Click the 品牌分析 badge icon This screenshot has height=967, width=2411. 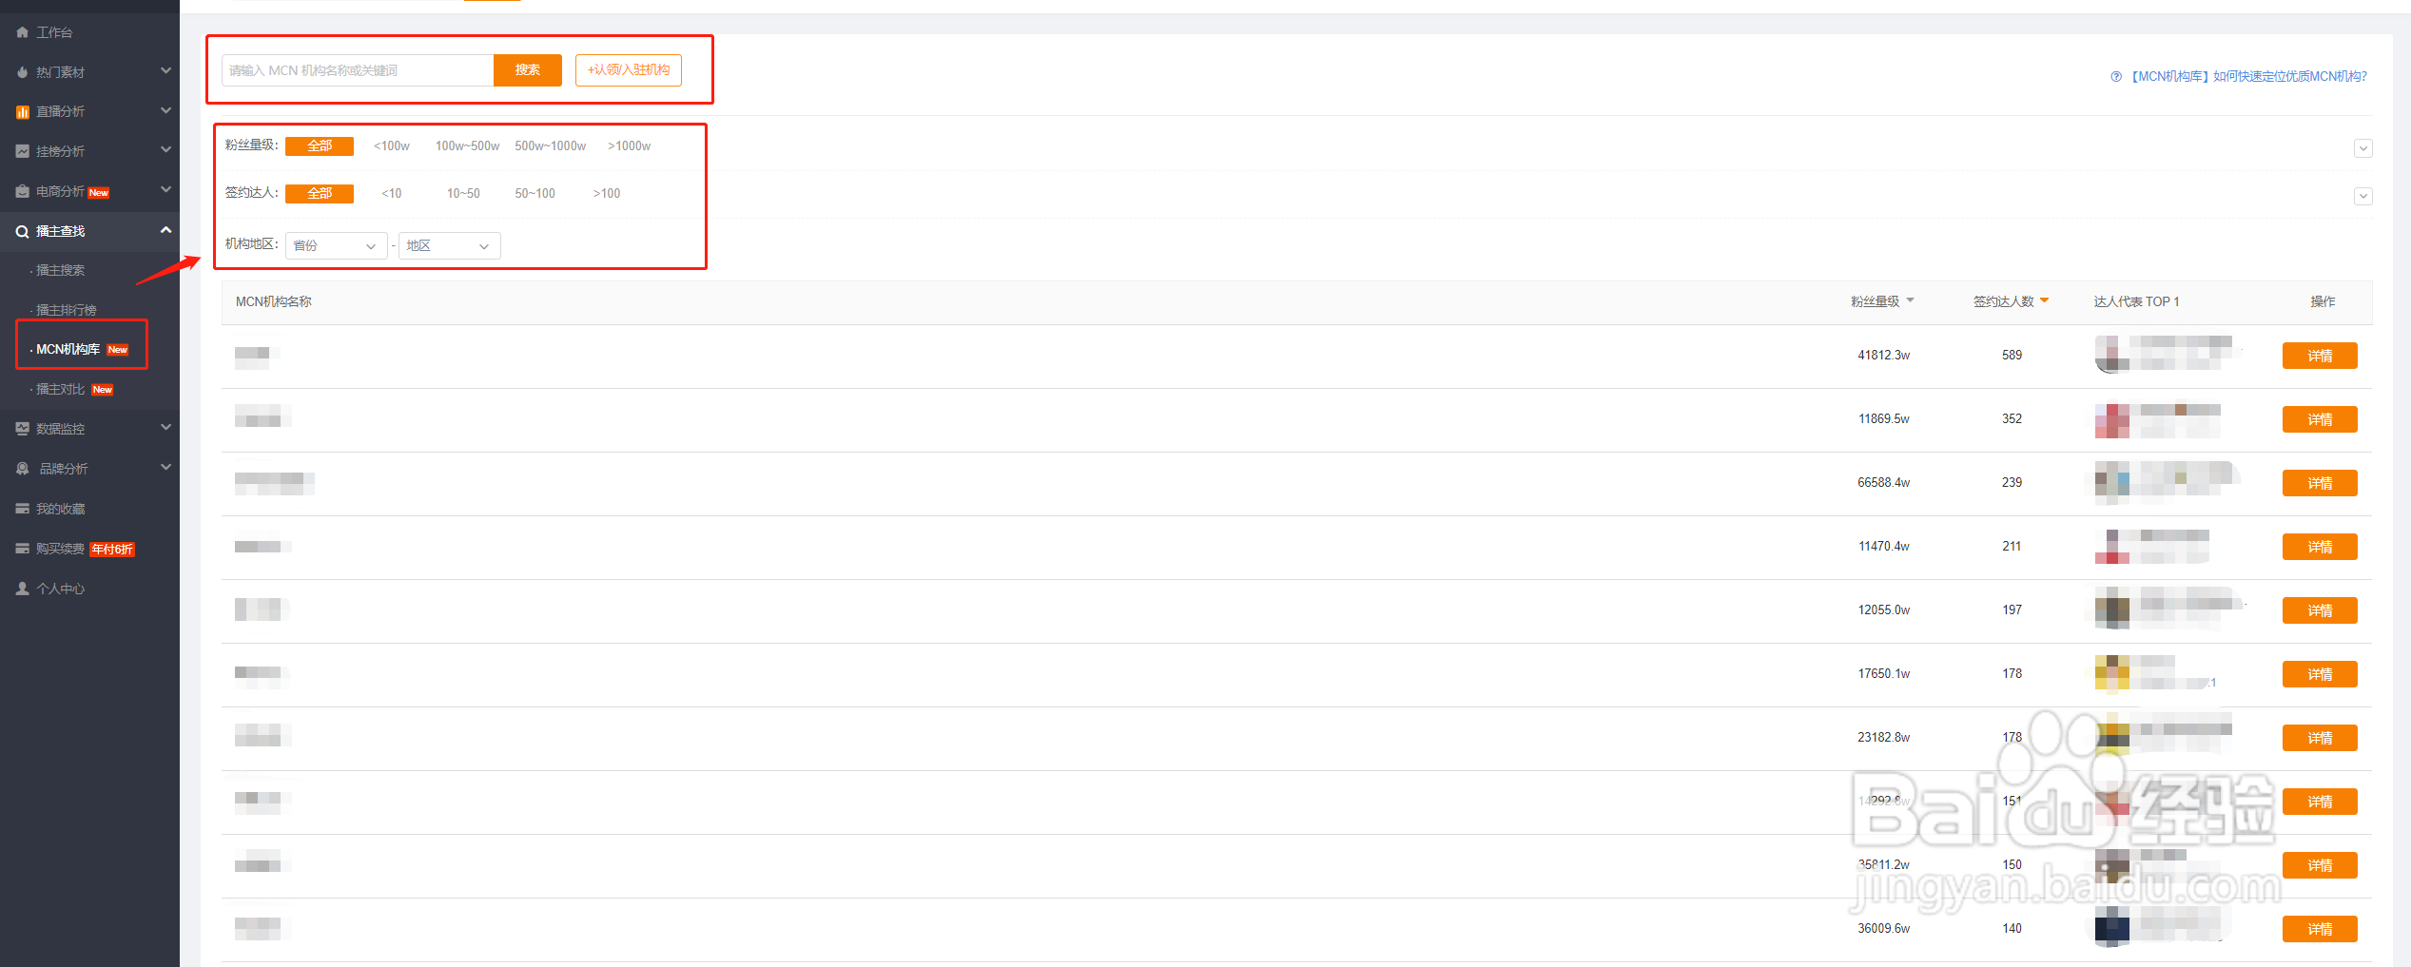pos(22,469)
